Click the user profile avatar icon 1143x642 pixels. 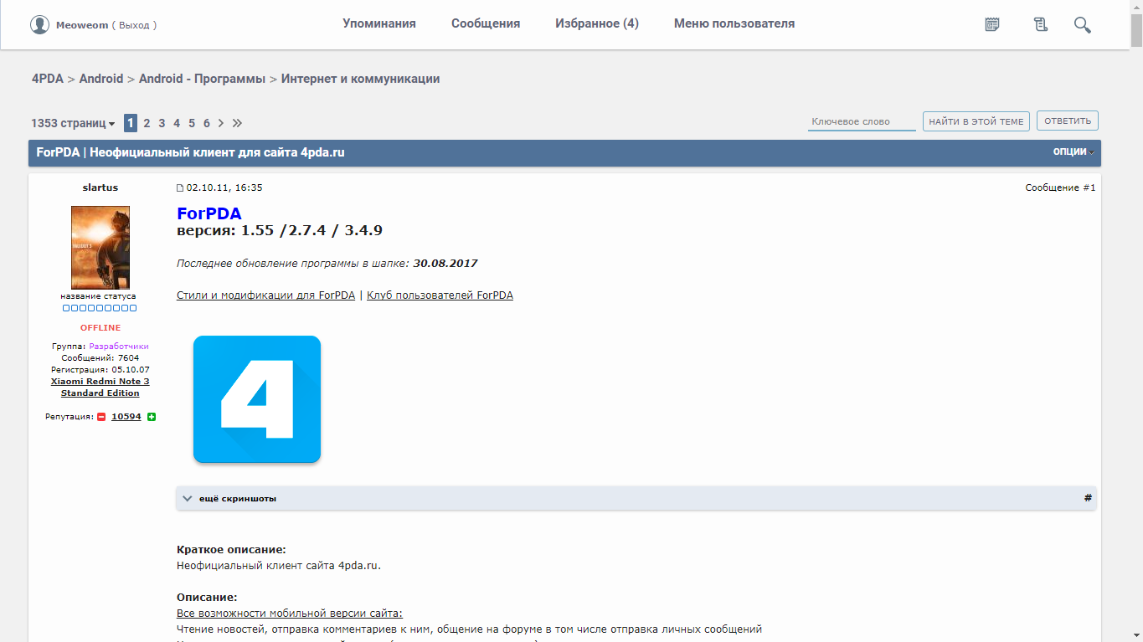click(x=39, y=24)
